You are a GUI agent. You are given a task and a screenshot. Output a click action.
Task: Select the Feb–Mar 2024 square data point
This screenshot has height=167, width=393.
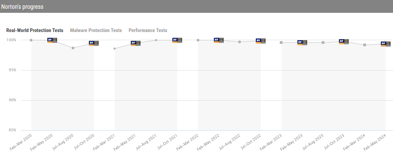[365, 45]
